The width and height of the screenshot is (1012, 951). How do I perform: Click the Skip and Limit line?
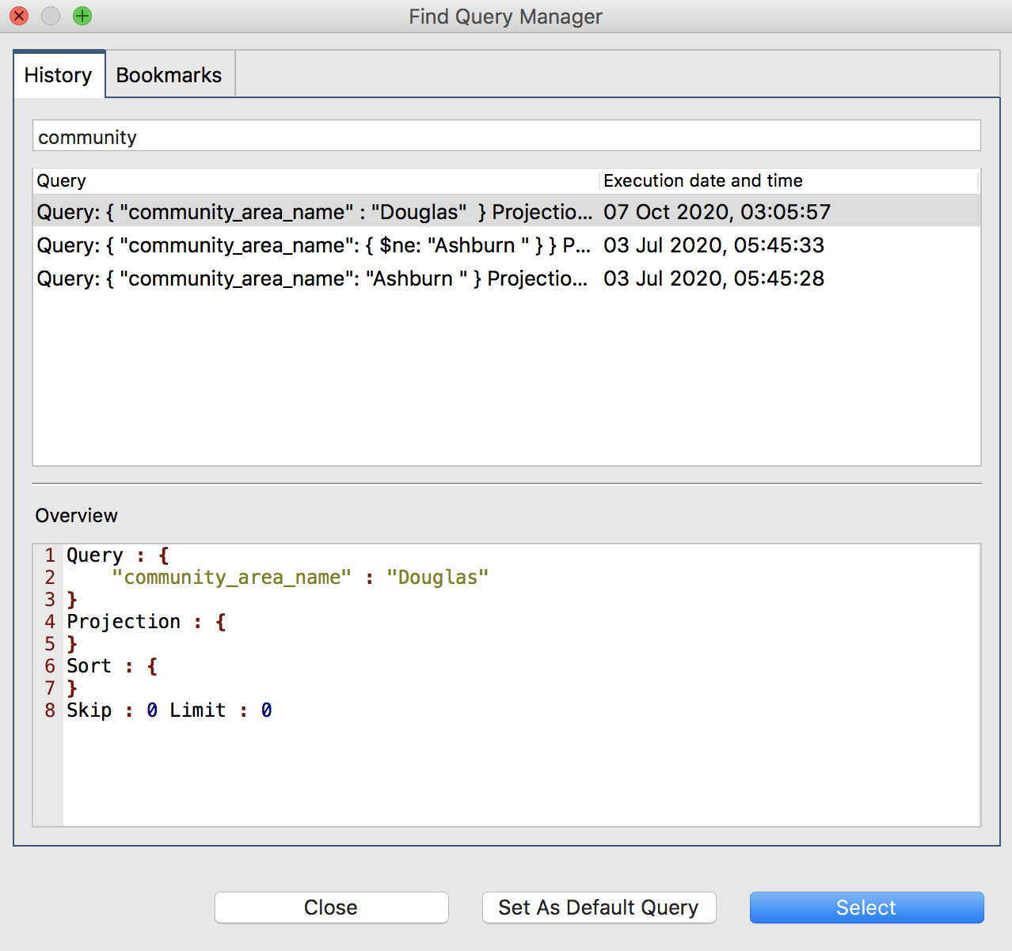click(x=169, y=710)
